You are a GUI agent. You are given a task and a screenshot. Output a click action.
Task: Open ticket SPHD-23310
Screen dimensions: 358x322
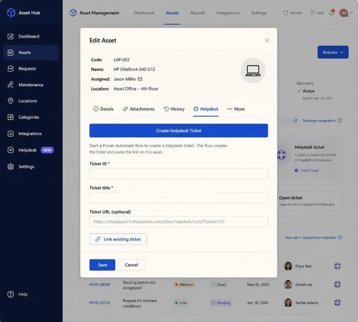click(99, 303)
